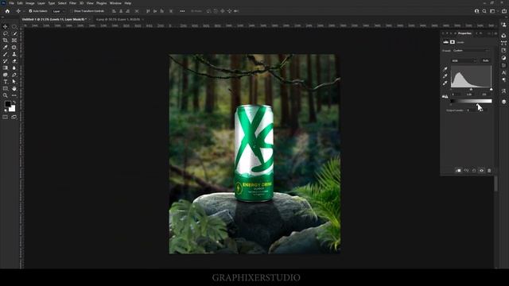The width and height of the screenshot is (509, 286).
Task: Open the Help menu
Action: pos(128,3)
